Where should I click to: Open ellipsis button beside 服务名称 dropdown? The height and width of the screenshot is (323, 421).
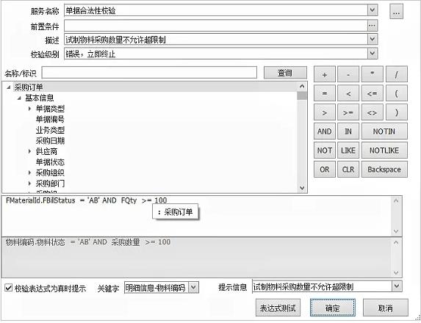point(396,12)
